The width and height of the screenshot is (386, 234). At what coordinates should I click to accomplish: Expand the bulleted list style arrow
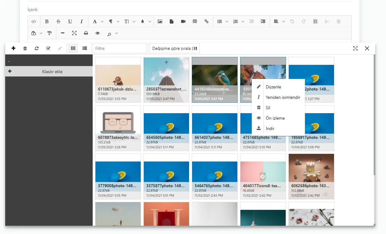[227, 21]
